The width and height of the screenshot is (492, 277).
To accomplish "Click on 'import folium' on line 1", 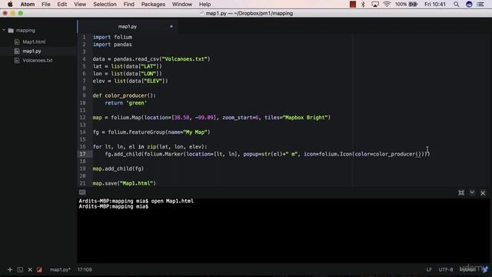I will point(112,38).
